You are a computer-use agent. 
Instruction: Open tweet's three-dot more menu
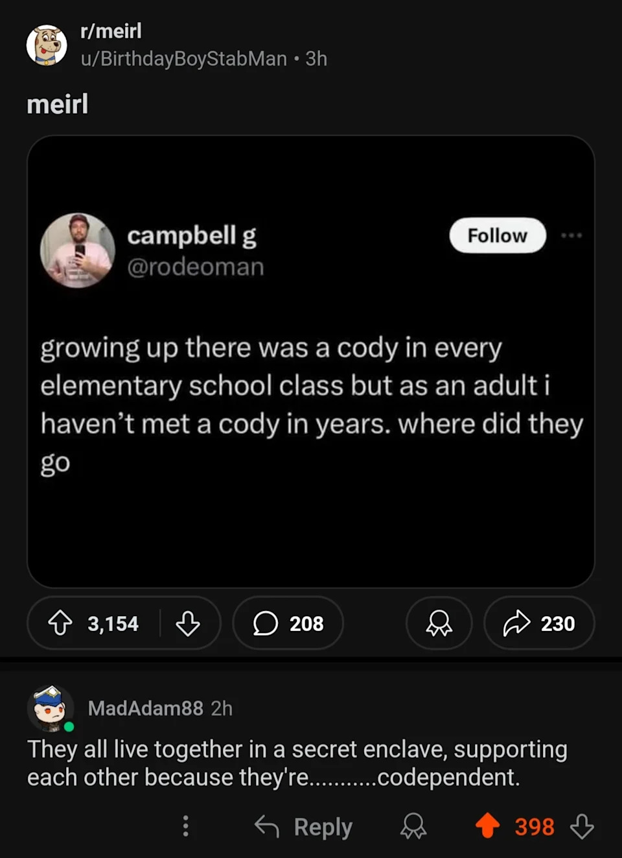[571, 235]
